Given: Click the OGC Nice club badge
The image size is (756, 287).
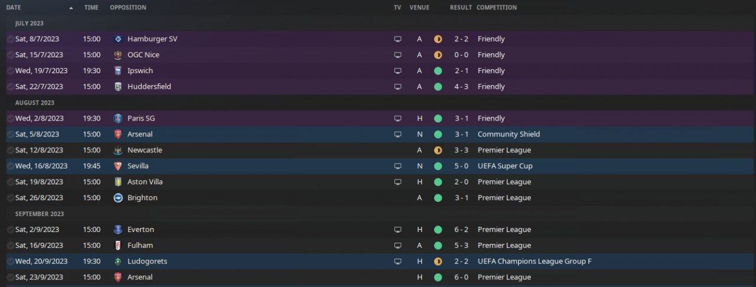Looking at the screenshot, I should tap(118, 55).
